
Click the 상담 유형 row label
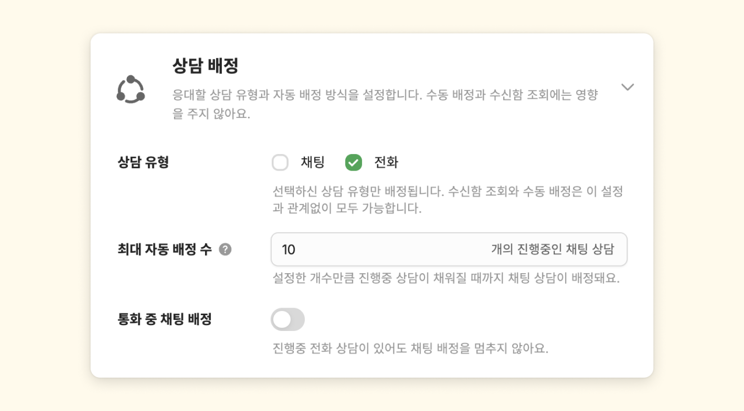pyautogui.click(x=143, y=163)
